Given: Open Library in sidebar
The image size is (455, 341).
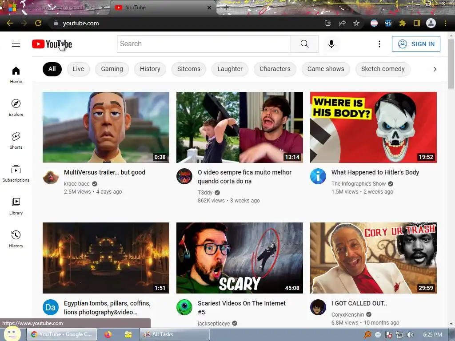Looking at the screenshot, I should [x=16, y=206].
